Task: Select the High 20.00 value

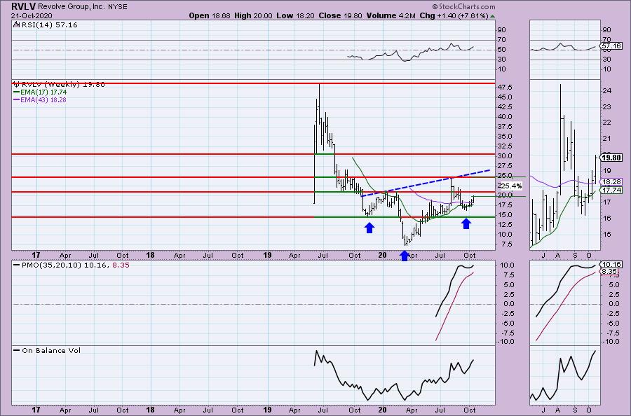Action: (x=253, y=15)
